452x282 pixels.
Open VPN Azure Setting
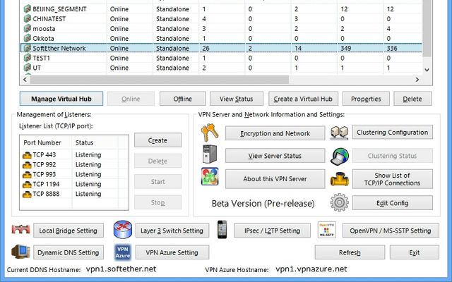[x=172, y=252]
